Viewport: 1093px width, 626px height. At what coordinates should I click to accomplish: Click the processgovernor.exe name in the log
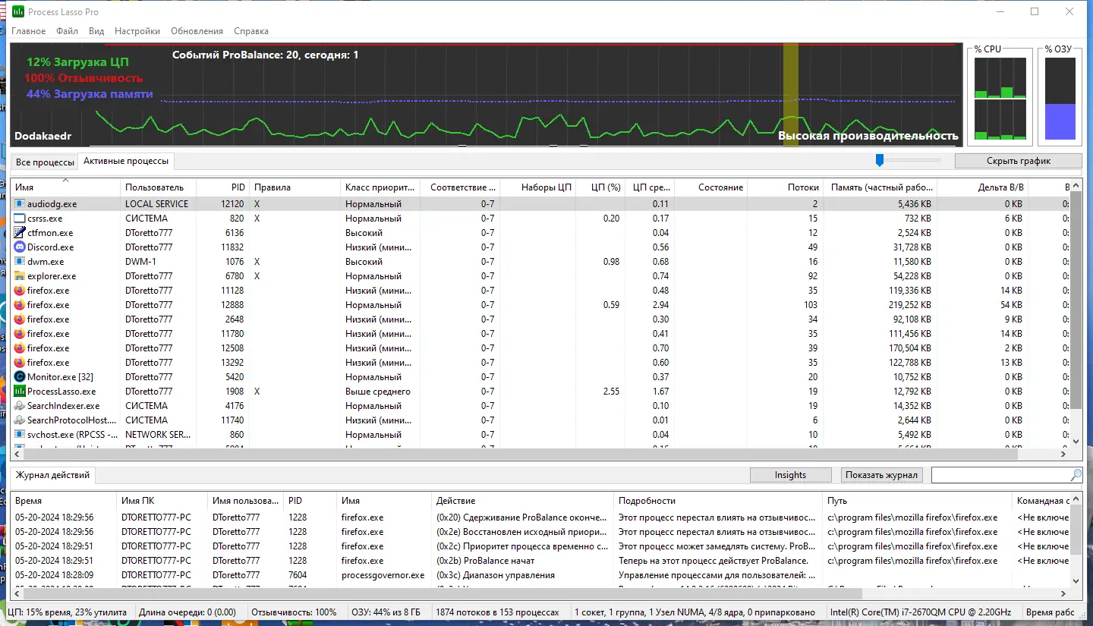(383, 575)
